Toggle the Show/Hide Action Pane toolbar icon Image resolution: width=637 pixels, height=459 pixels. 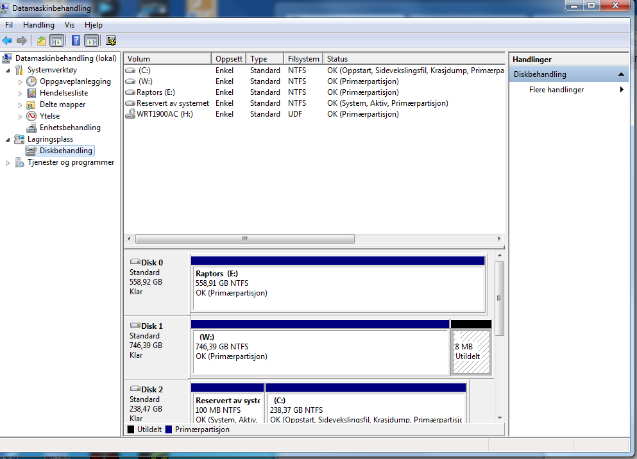point(91,40)
